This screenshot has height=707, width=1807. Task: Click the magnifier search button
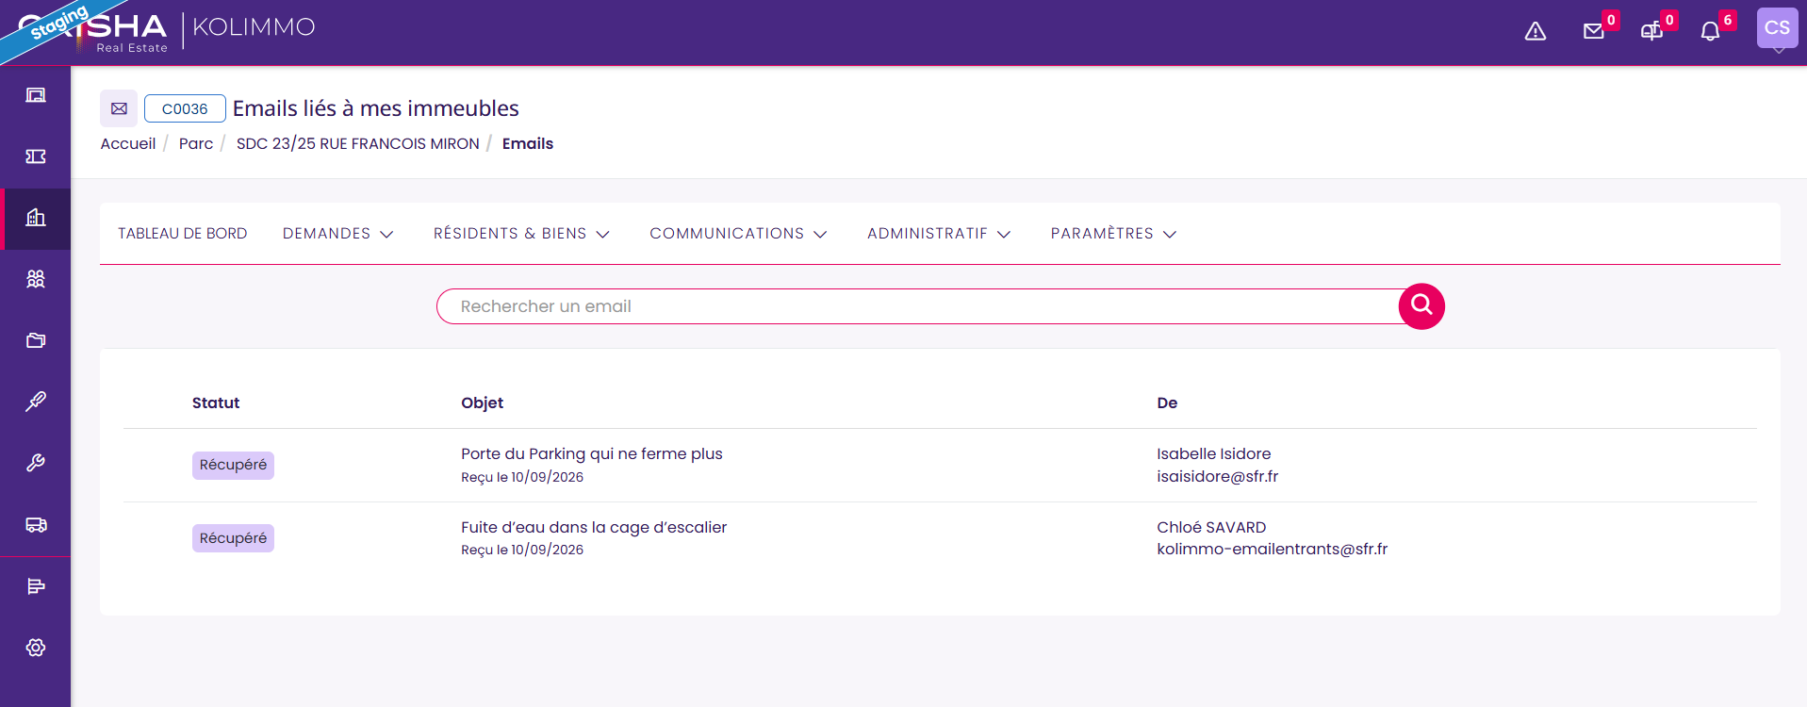[1421, 306]
